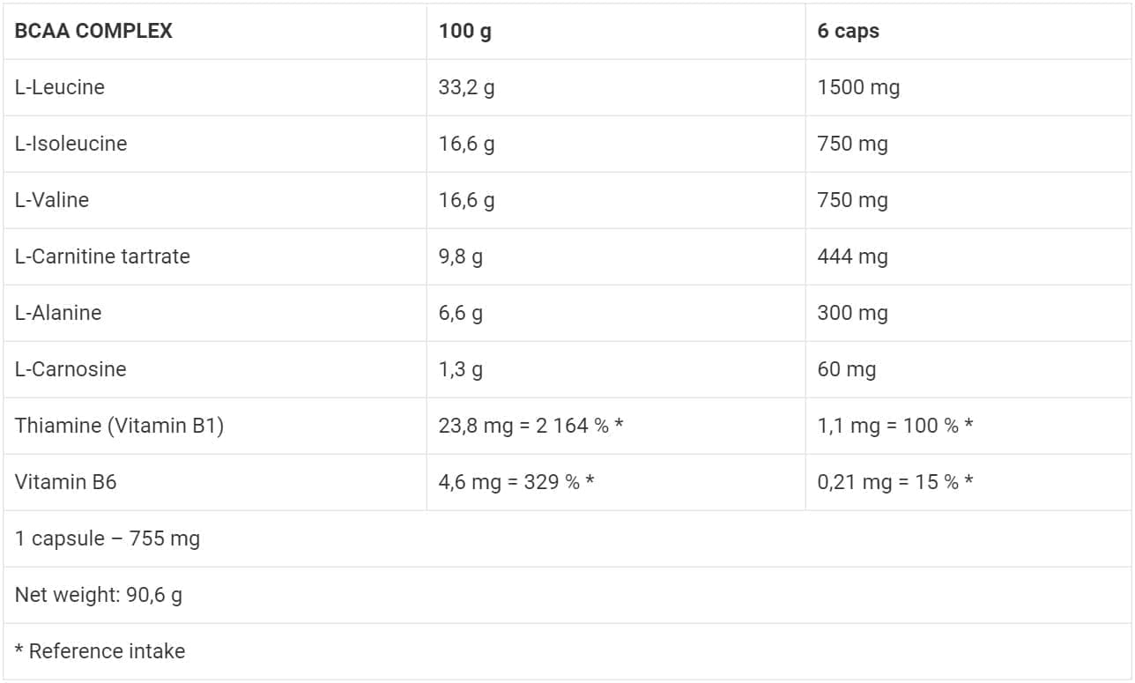The image size is (1135, 683).
Task: Click the Vitamin B6 row label
Action: coord(65,482)
